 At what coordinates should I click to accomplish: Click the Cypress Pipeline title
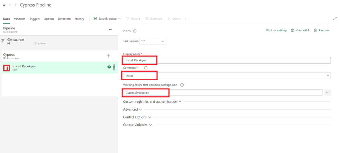pos(36,5)
